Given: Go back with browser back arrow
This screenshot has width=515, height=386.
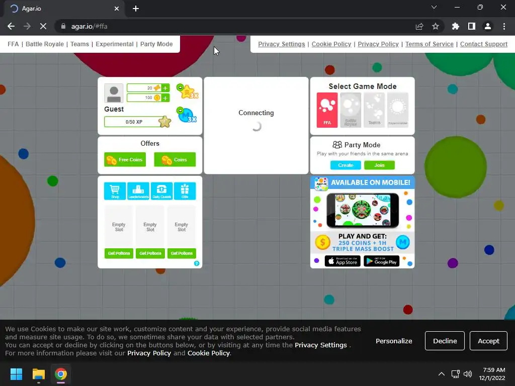Looking at the screenshot, I should tap(11, 26).
